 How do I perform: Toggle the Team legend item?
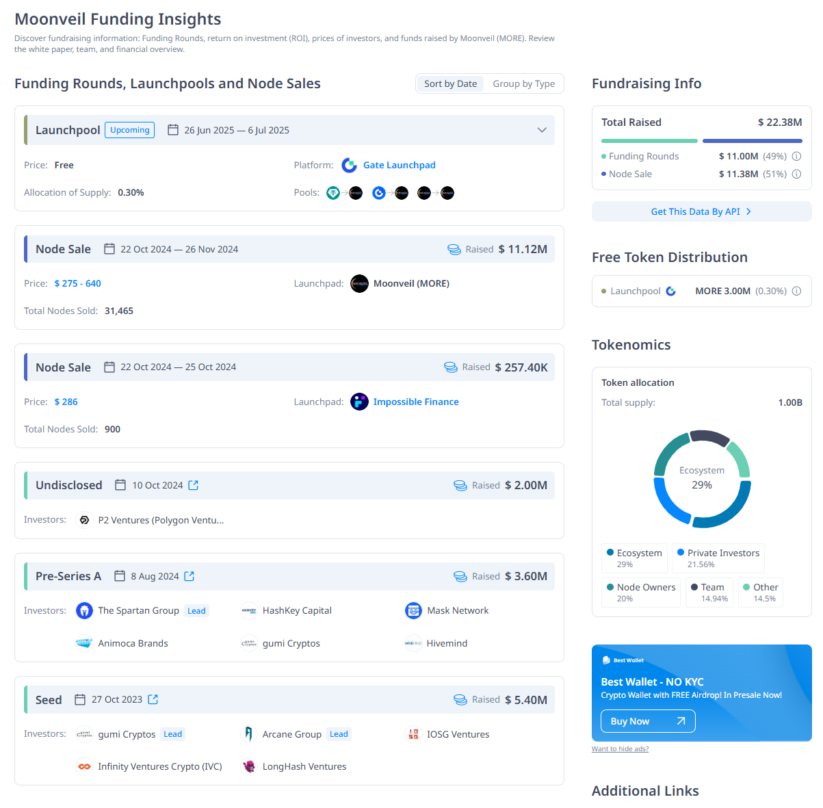[x=709, y=592]
